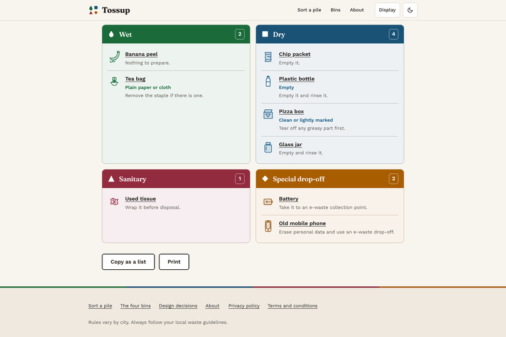The height and width of the screenshot is (337, 506).
Task: Click the Dry bin heading text
Action: pyautogui.click(x=279, y=35)
